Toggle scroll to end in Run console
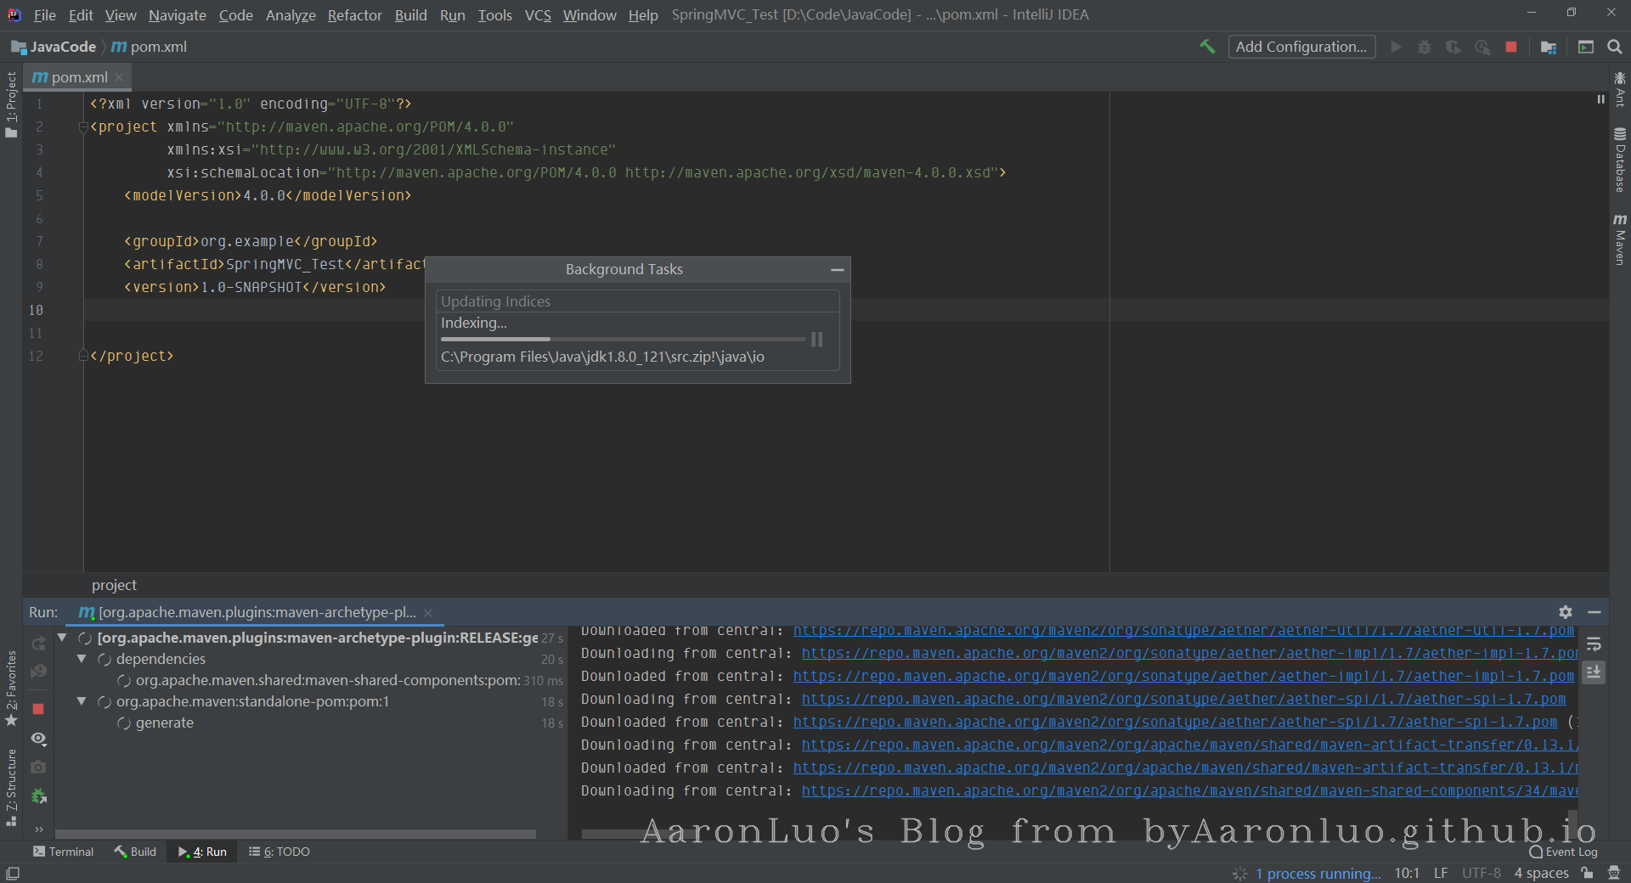1631x883 pixels. pos(1594,672)
